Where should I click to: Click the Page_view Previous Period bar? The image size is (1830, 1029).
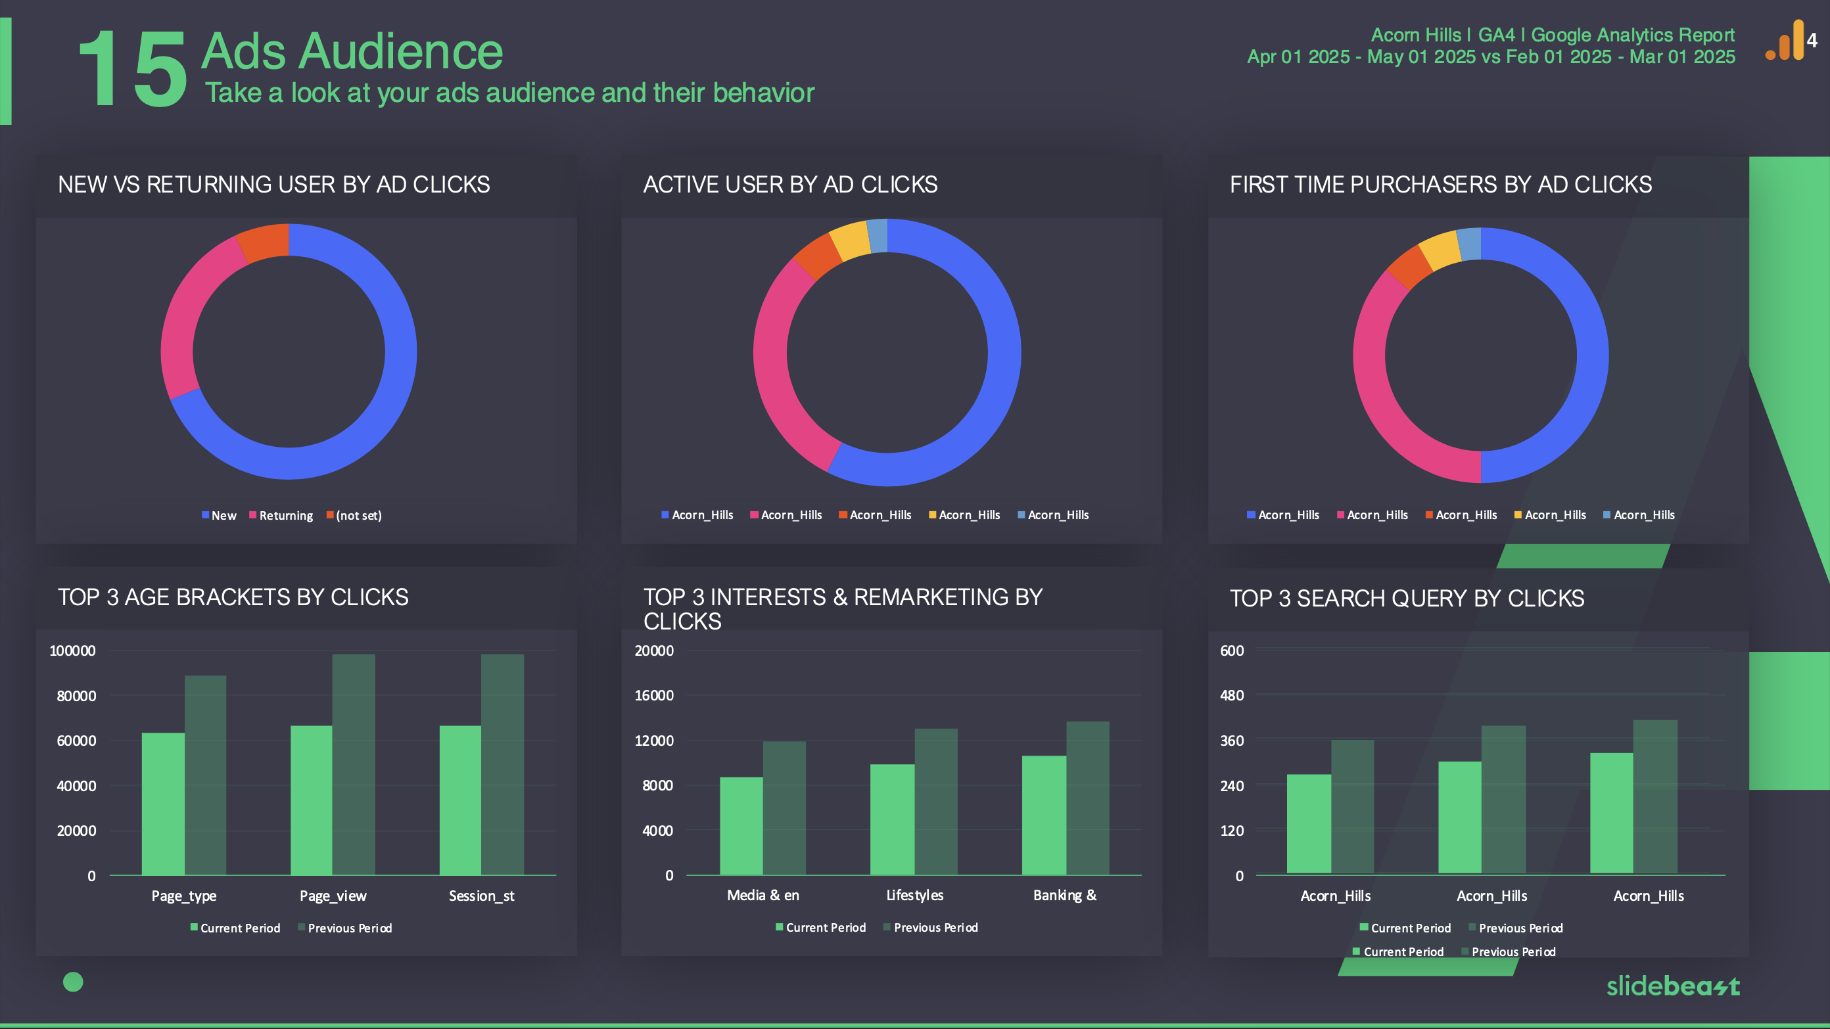click(354, 765)
